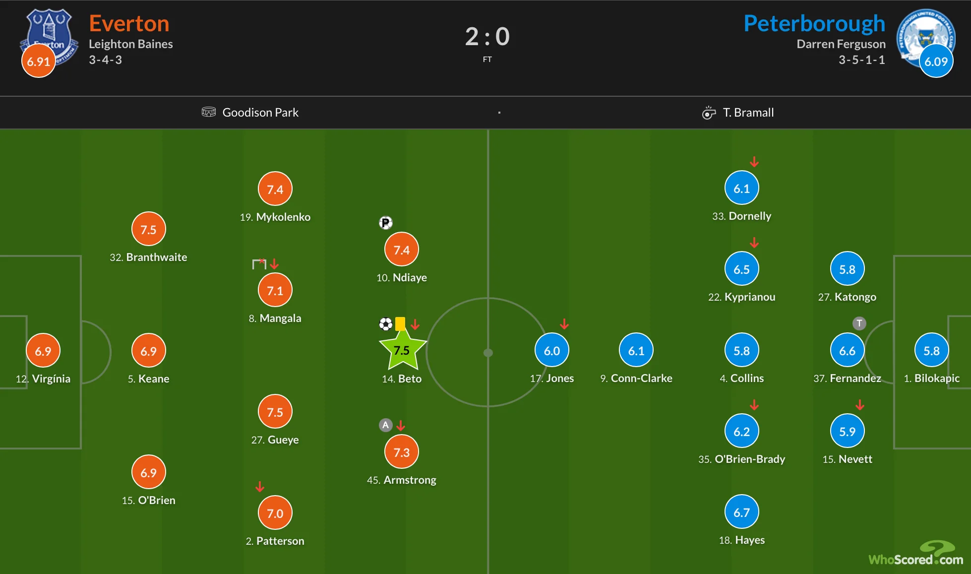Click the penalty icon above Ndiaye
Image resolution: width=971 pixels, height=574 pixels.
click(x=386, y=223)
